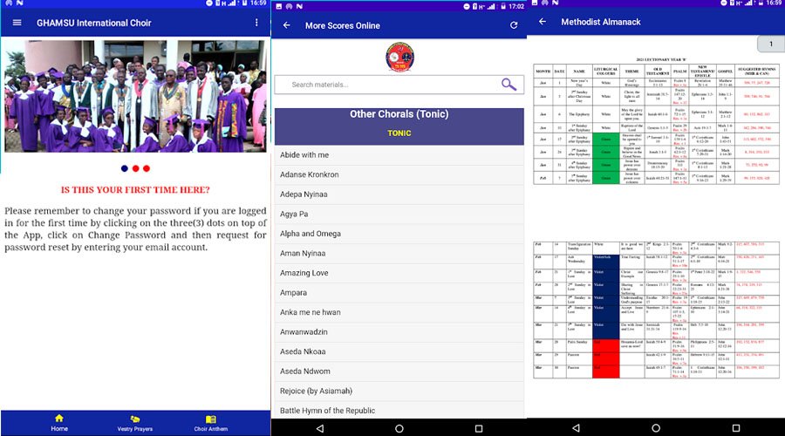Open 'Battle Hymn of the Republic'
The image size is (785, 436).
coord(399,410)
